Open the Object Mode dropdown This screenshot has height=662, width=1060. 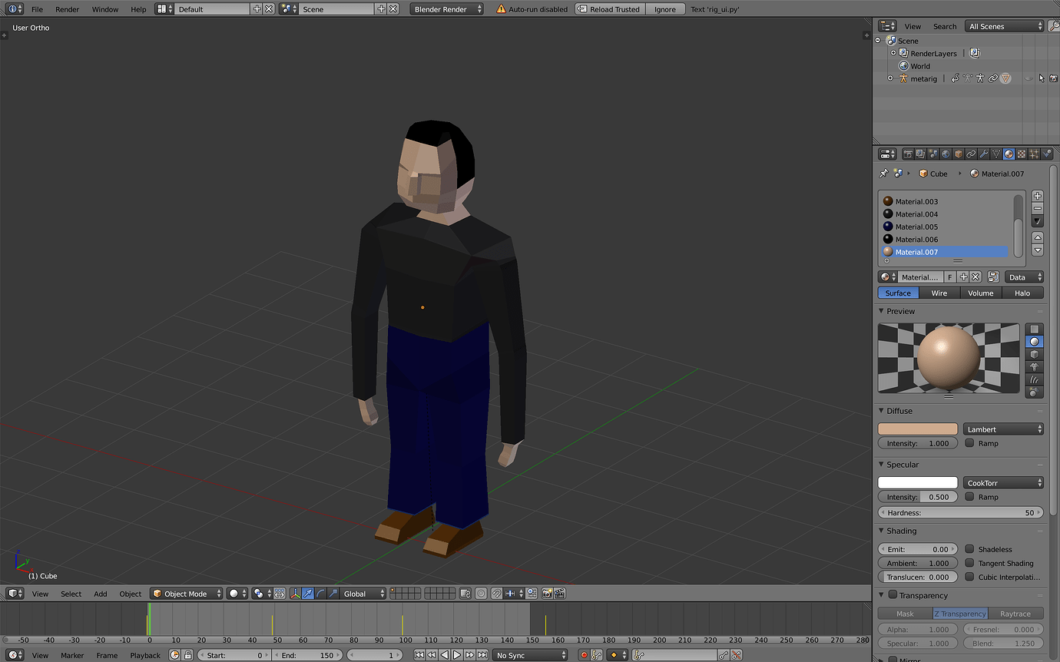tap(186, 594)
